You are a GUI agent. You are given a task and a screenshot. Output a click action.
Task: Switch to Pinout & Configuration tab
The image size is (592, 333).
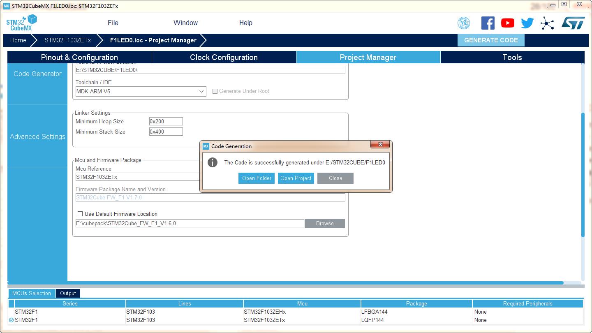(x=79, y=57)
